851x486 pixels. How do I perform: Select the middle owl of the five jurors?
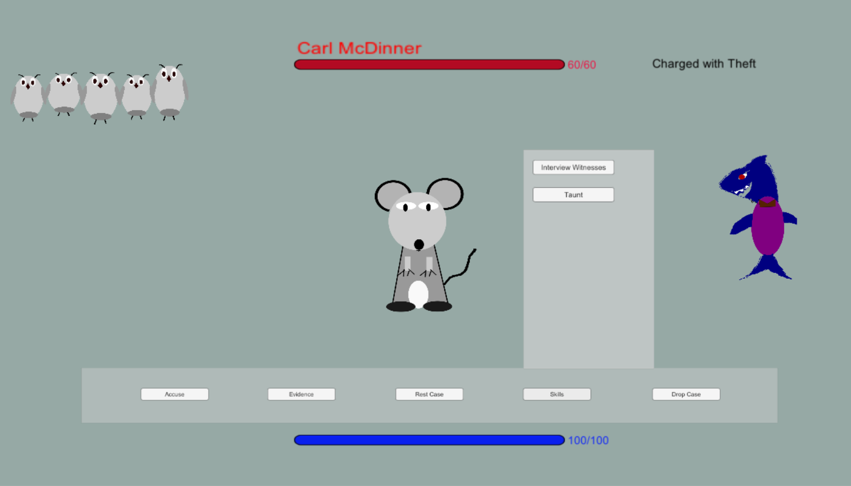click(100, 98)
